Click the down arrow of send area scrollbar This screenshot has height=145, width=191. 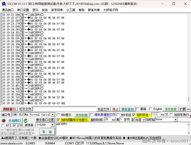tap(188, 133)
